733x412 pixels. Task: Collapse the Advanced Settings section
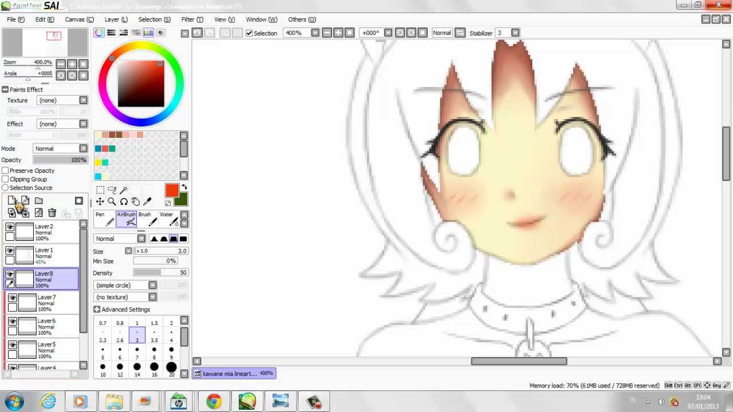[x=97, y=310]
